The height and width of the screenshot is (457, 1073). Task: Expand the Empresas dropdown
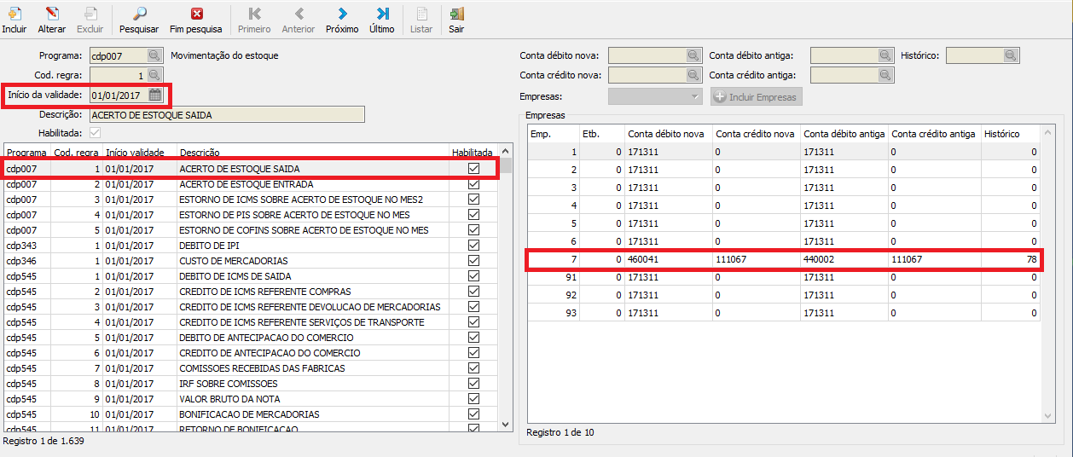tap(694, 96)
